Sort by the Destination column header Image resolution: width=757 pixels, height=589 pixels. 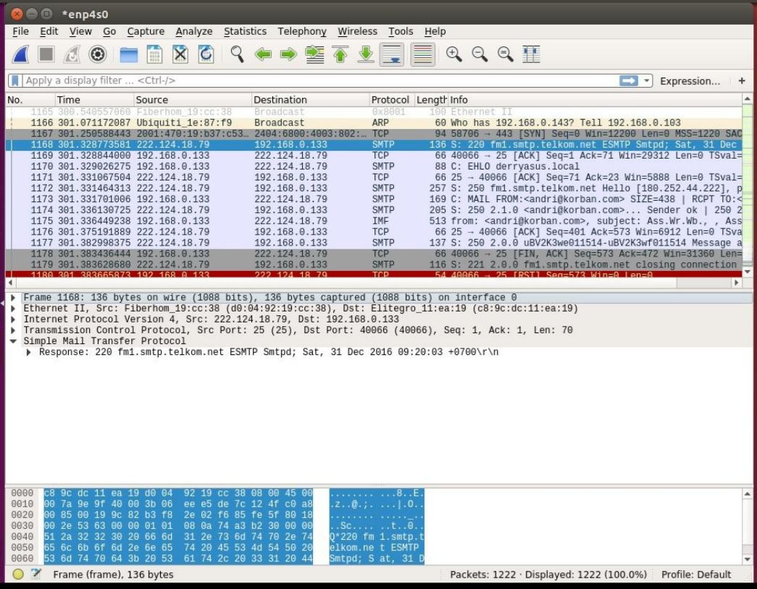pos(311,100)
